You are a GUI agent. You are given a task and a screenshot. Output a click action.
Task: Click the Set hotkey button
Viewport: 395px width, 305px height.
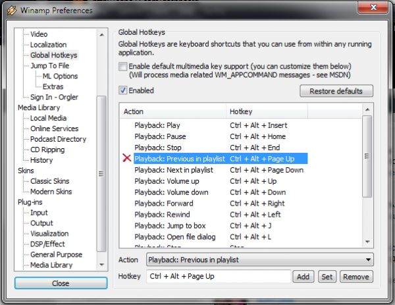click(x=327, y=277)
